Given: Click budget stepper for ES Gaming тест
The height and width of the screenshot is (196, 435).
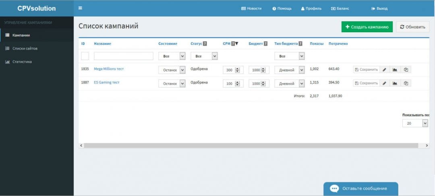Looking at the screenshot, I should (x=263, y=83).
